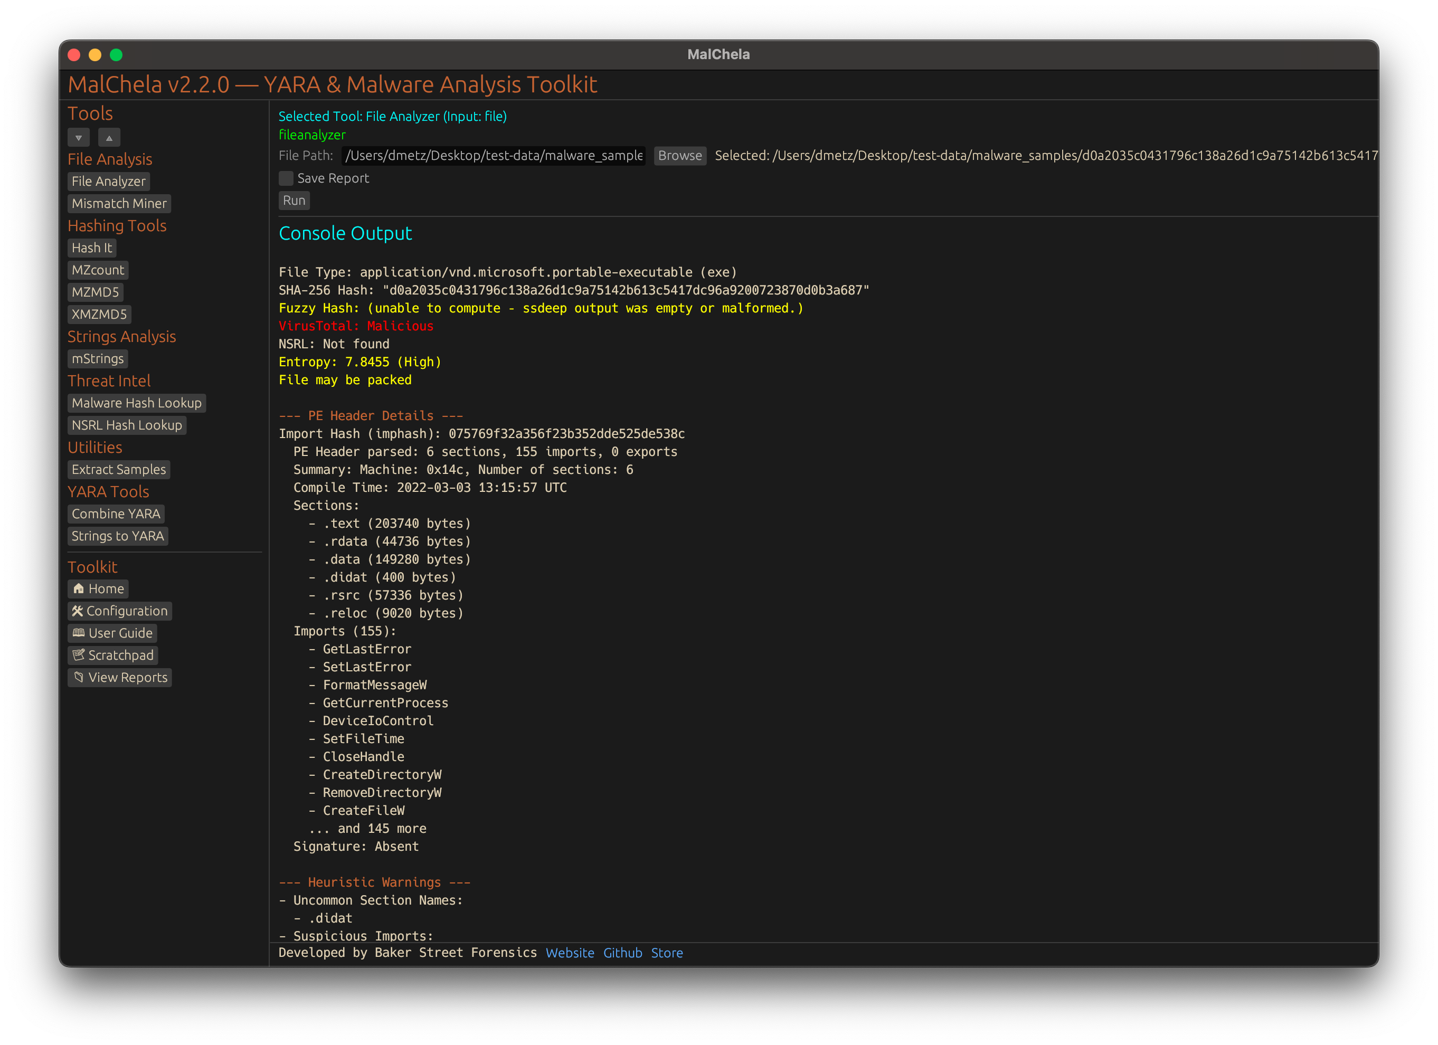Open the Combine YARA tool
The height and width of the screenshot is (1045, 1438).
(x=116, y=514)
